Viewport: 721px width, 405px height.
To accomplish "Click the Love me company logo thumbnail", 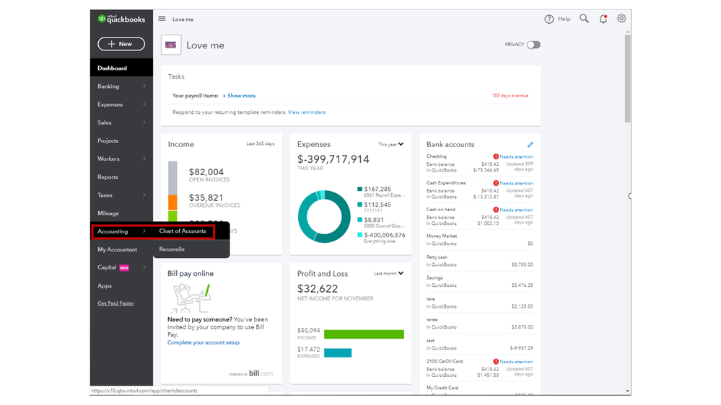I will (x=171, y=45).
